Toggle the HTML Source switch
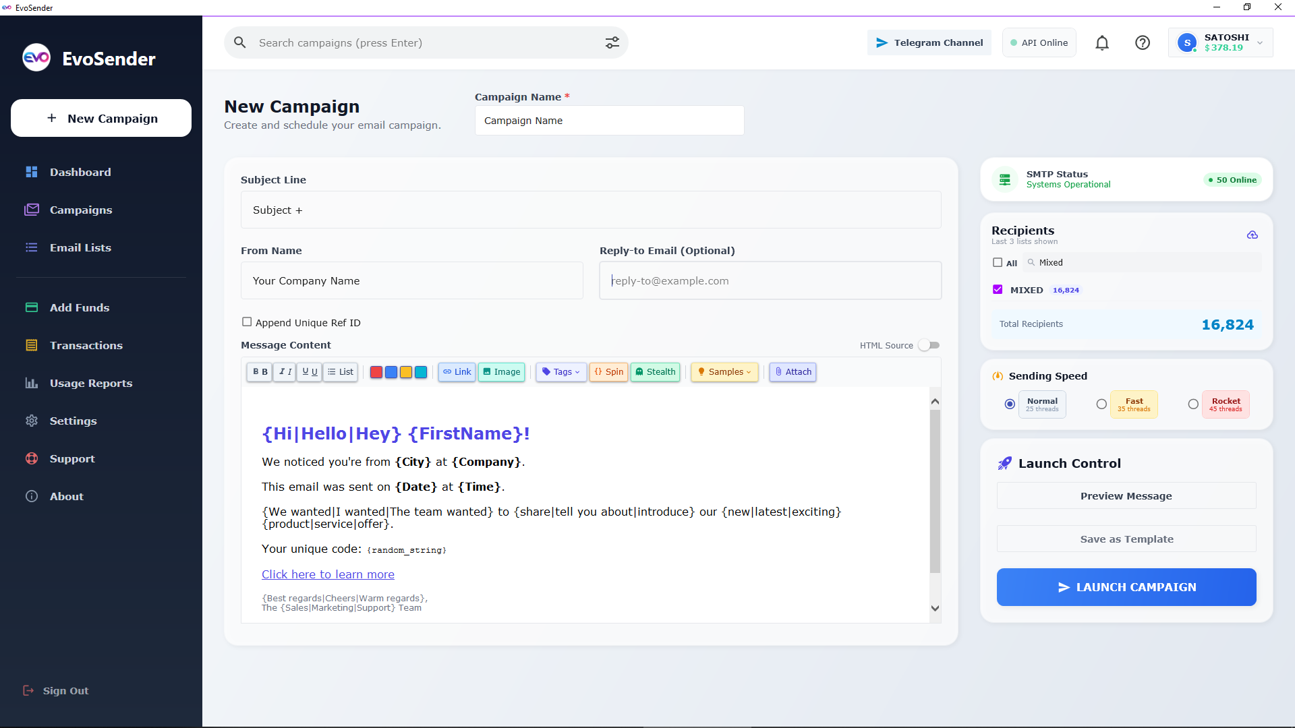The image size is (1295, 728). [x=929, y=344]
